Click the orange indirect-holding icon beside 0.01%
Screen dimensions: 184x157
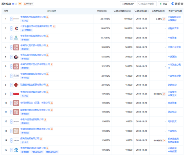click(164, 19)
